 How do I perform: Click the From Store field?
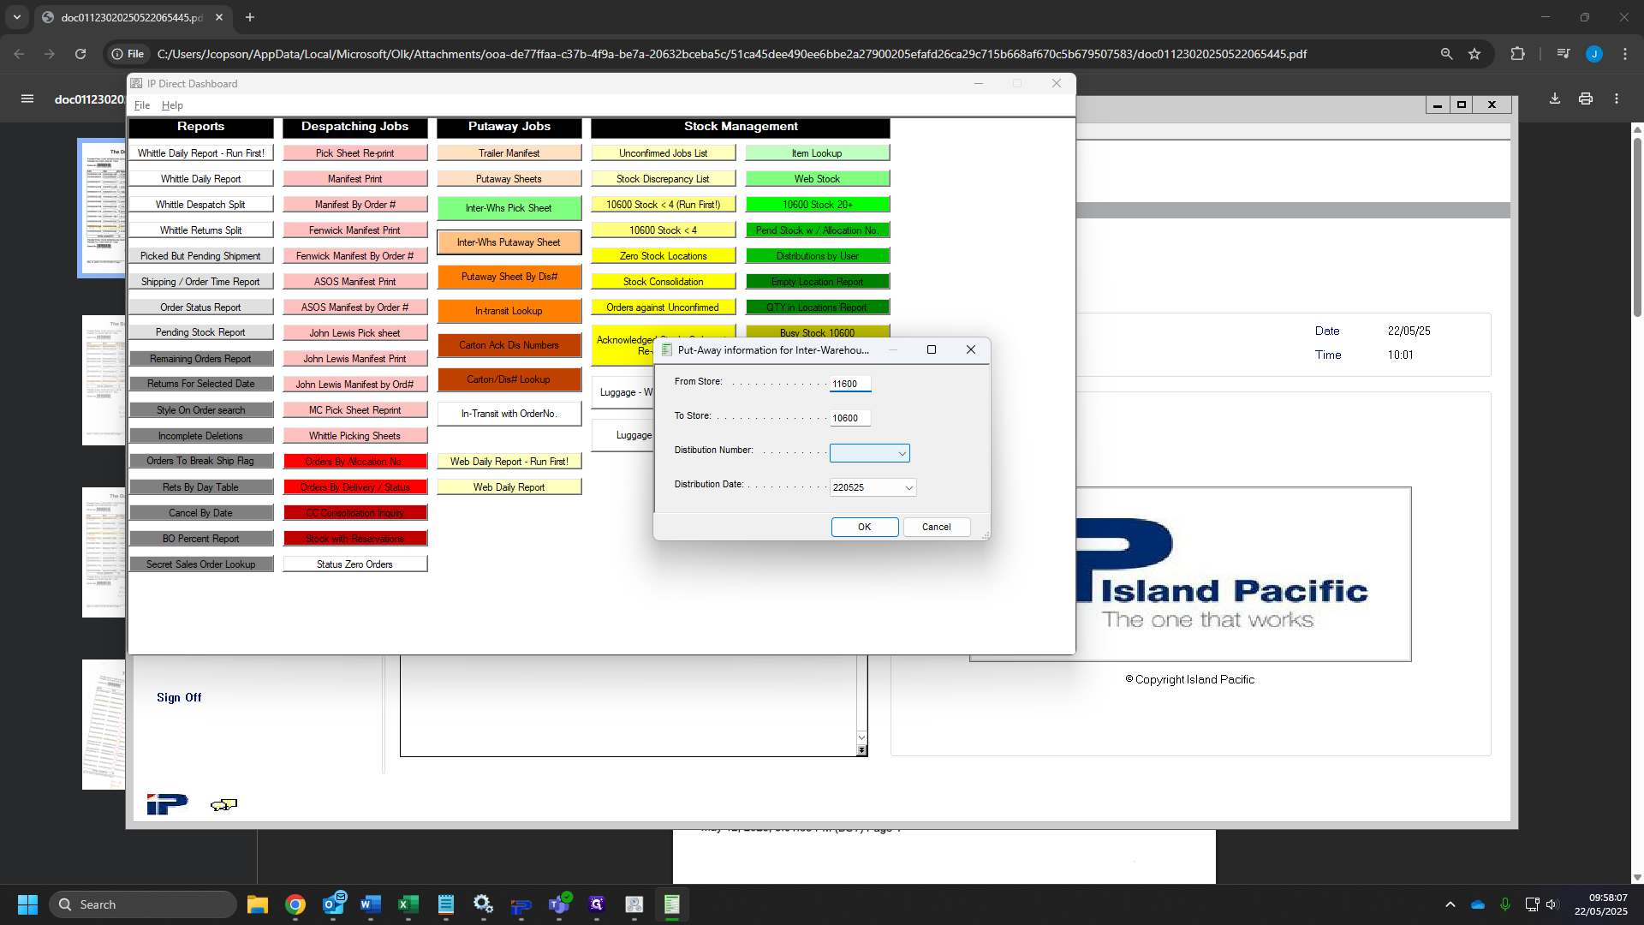tap(850, 384)
